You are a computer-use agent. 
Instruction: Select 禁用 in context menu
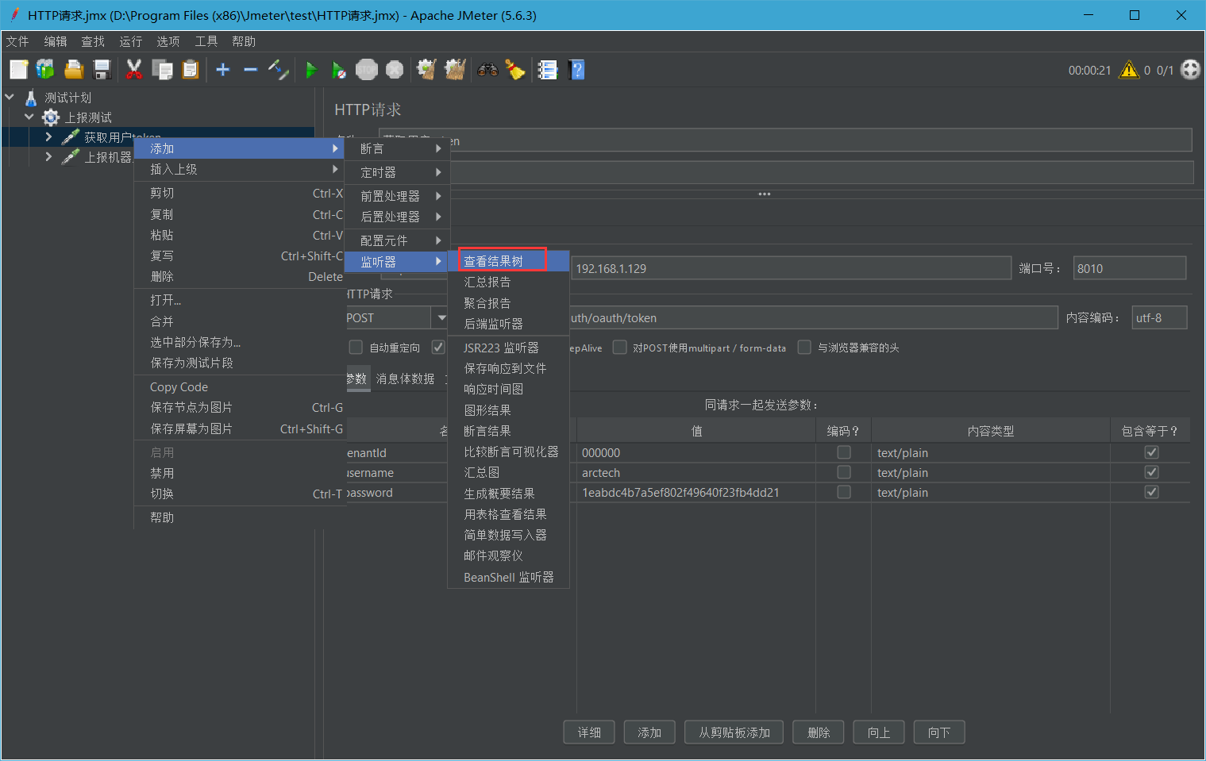(240, 473)
